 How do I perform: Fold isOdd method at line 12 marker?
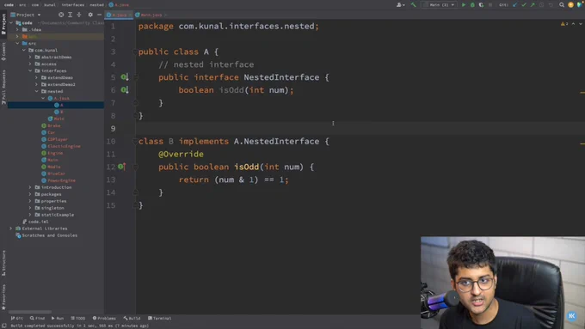click(x=136, y=167)
